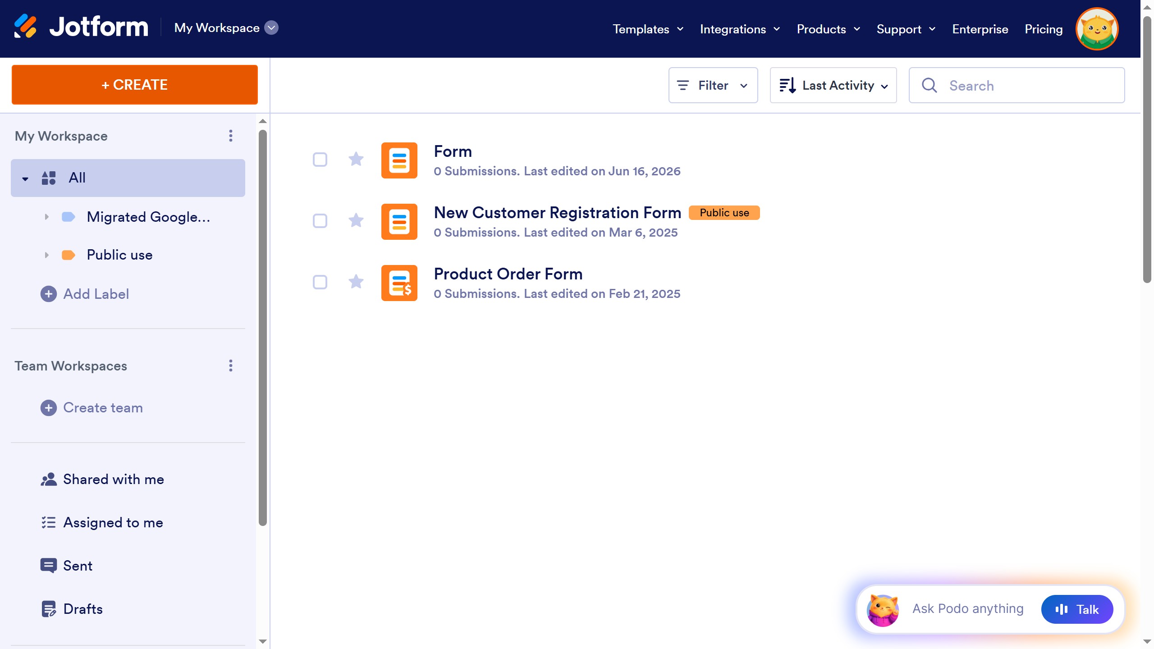This screenshot has height=649, width=1154.
Task: Open the My Workspace switcher dropdown arrow
Action: (x=271, y=27)
